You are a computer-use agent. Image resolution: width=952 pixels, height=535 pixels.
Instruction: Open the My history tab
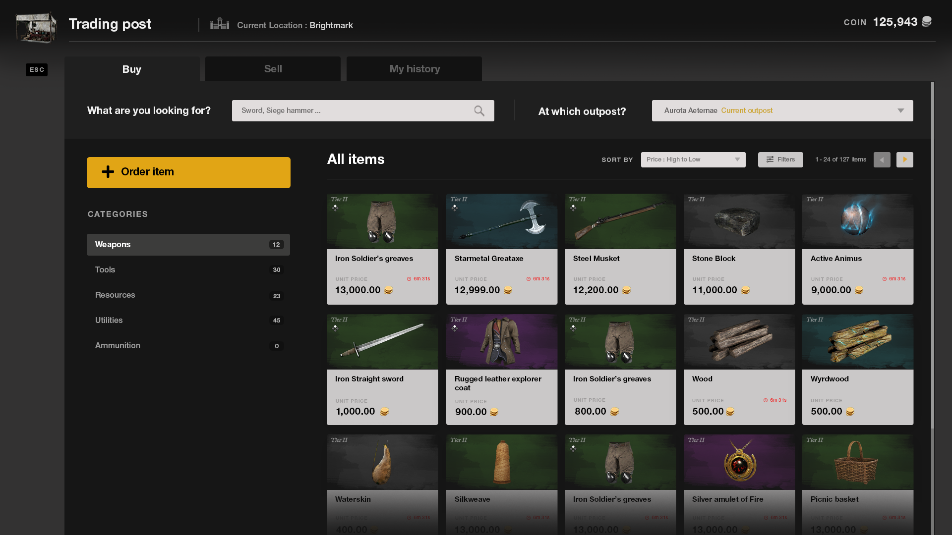(414, 69)
